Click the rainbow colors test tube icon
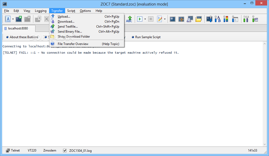The width and height of the screenshot is (269, 156). 226,19
